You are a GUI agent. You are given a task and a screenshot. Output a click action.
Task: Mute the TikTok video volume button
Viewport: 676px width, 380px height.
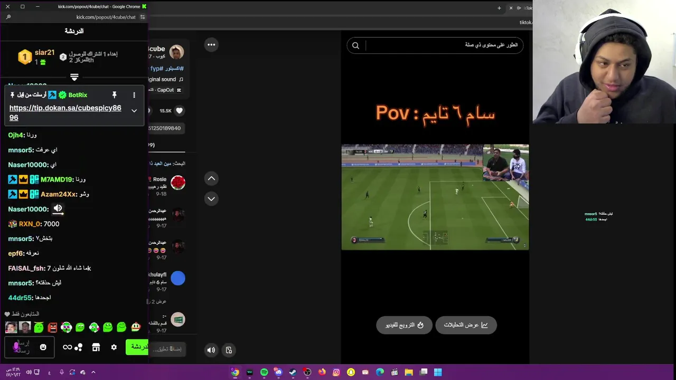pyautogui.click(x=211, y=350)
